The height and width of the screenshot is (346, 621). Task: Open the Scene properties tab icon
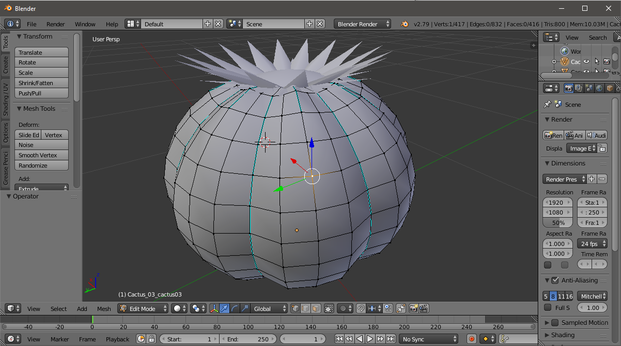pos(589,88)
